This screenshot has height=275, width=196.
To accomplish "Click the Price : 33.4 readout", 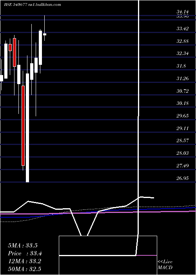I will [25, 253].
